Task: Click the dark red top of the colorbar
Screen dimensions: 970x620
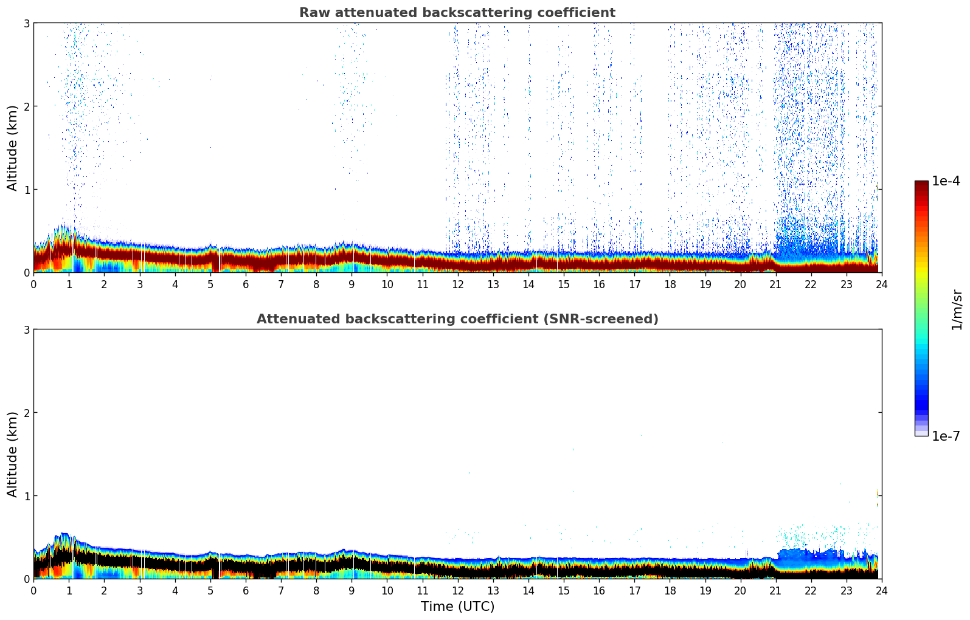Action: click(921, 187)
